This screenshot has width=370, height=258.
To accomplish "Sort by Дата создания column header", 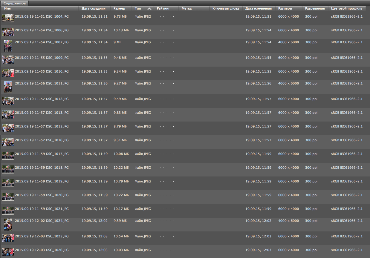I will tap(93, 9).
